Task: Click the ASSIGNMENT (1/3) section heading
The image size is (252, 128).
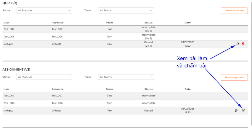Action: (x=16, y=70)
